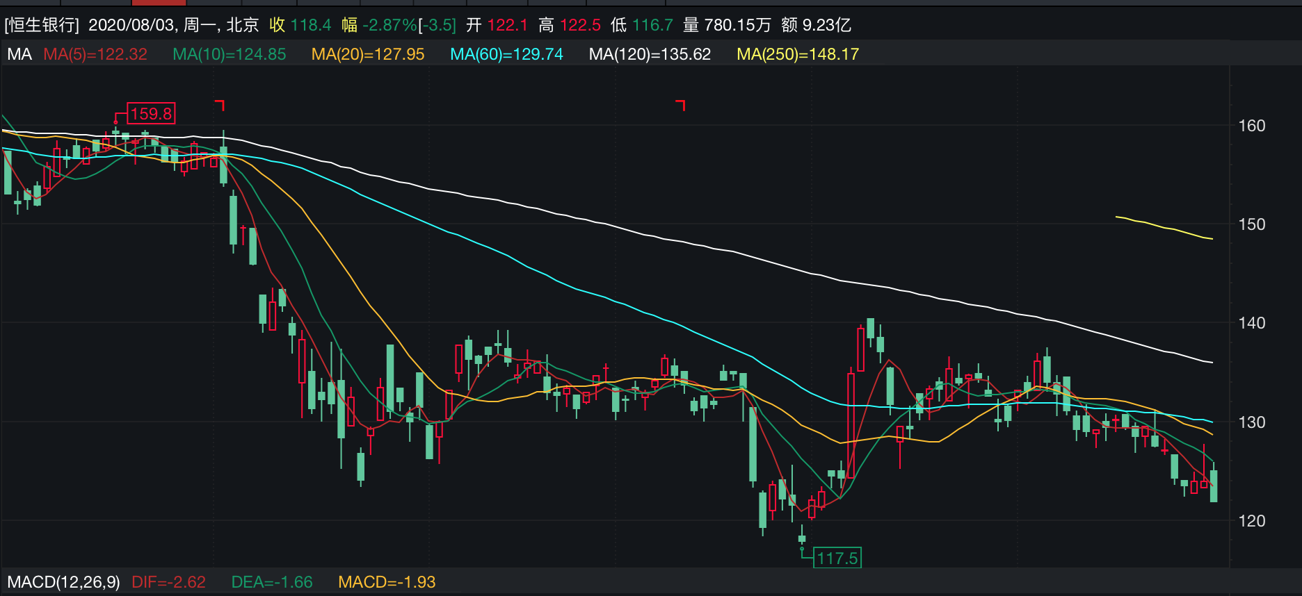Click the MA(250)=148.17 yellow label

point(798,54)
